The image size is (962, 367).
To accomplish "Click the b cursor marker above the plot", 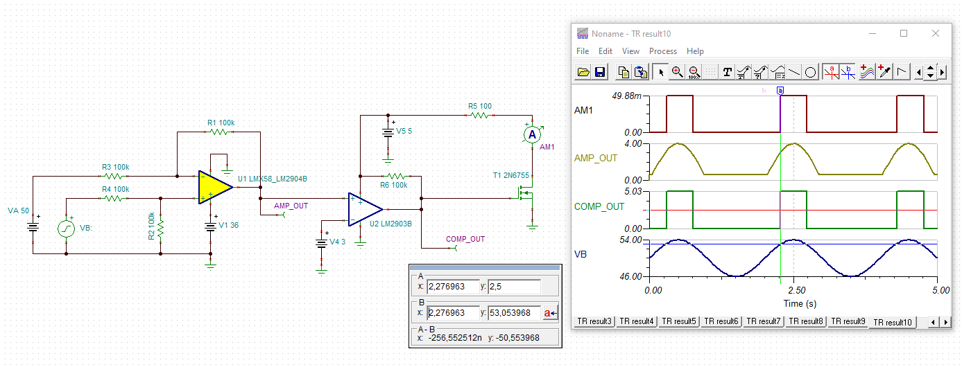I will pos(780,91).
